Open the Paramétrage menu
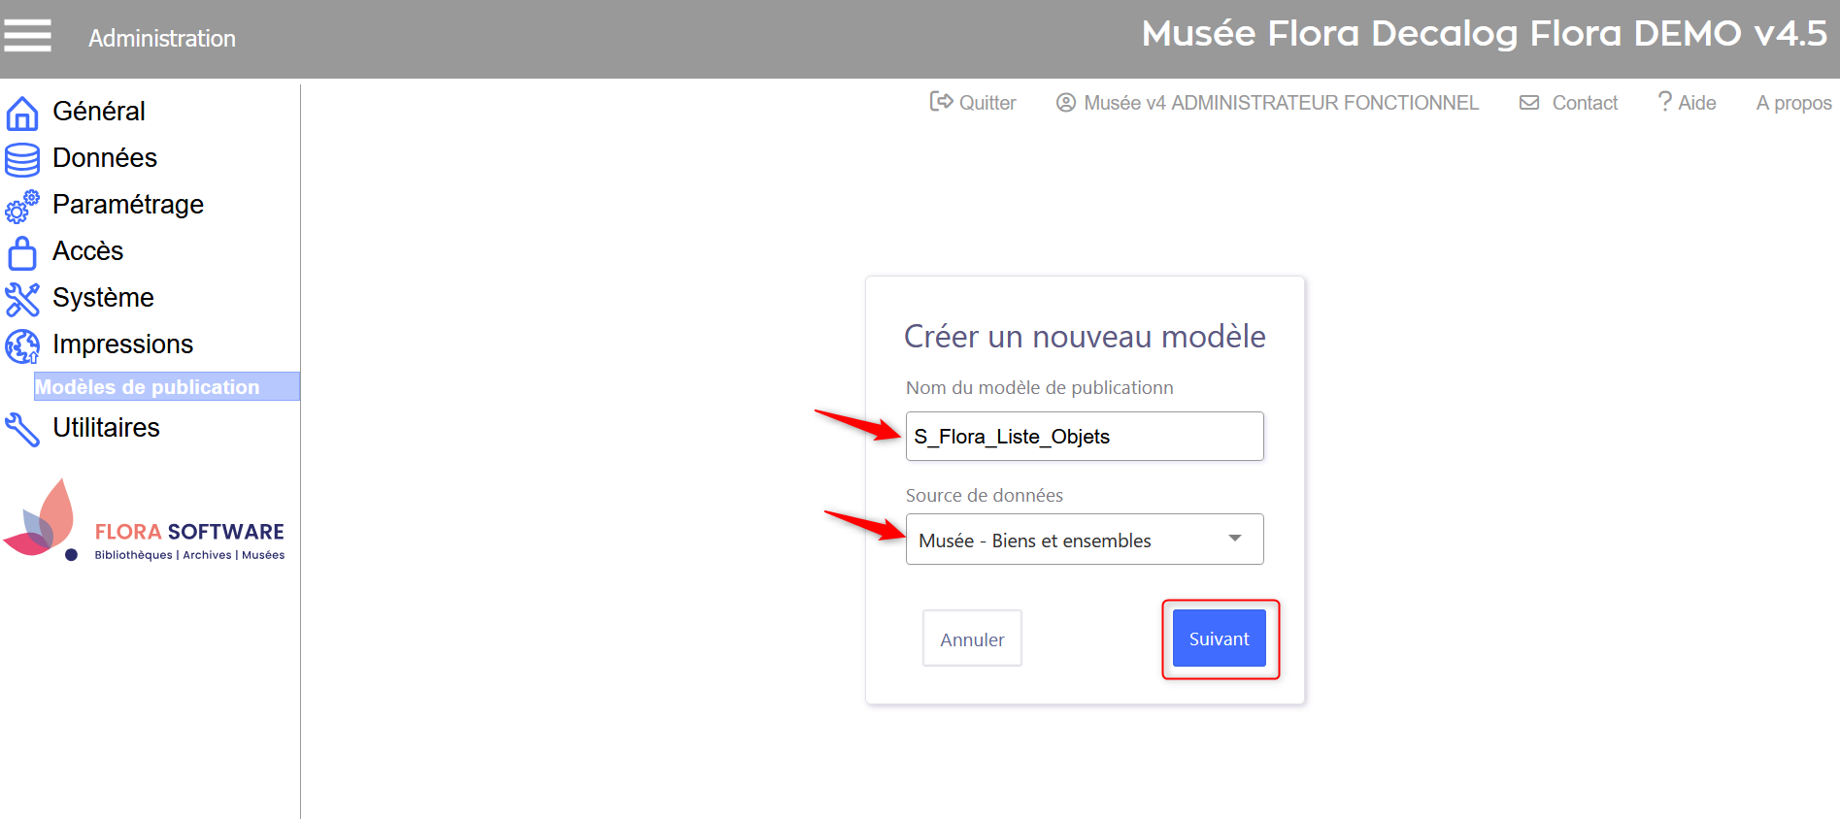1840x819 pixels. tap(128, 205)
